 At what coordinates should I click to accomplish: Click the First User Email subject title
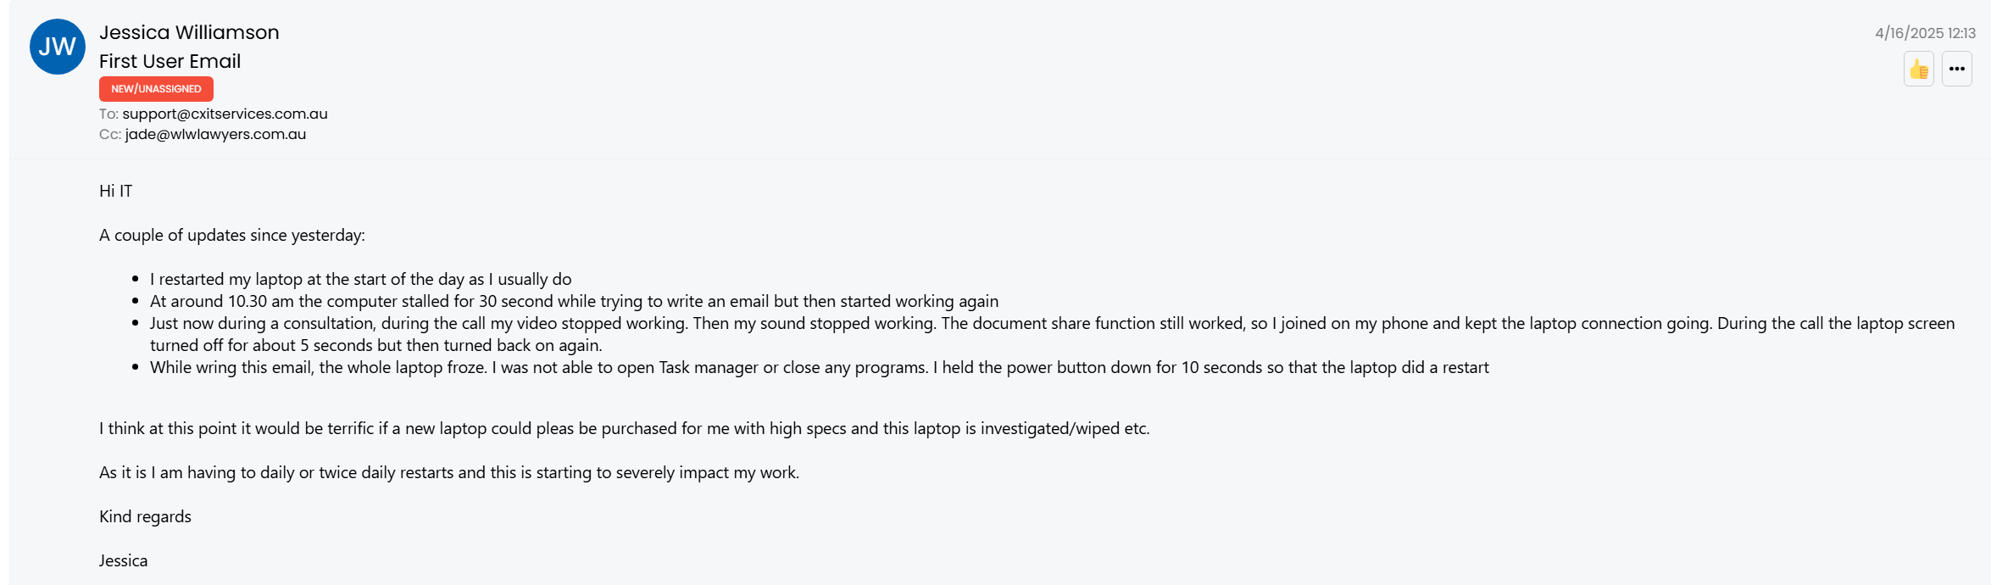click(170, 61)
